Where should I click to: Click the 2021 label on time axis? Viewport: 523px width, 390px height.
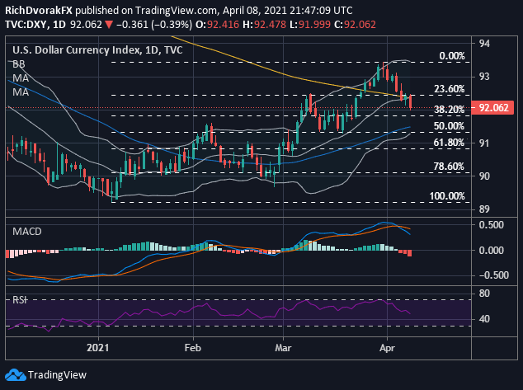pyautogui.click(x=100, y=349)
